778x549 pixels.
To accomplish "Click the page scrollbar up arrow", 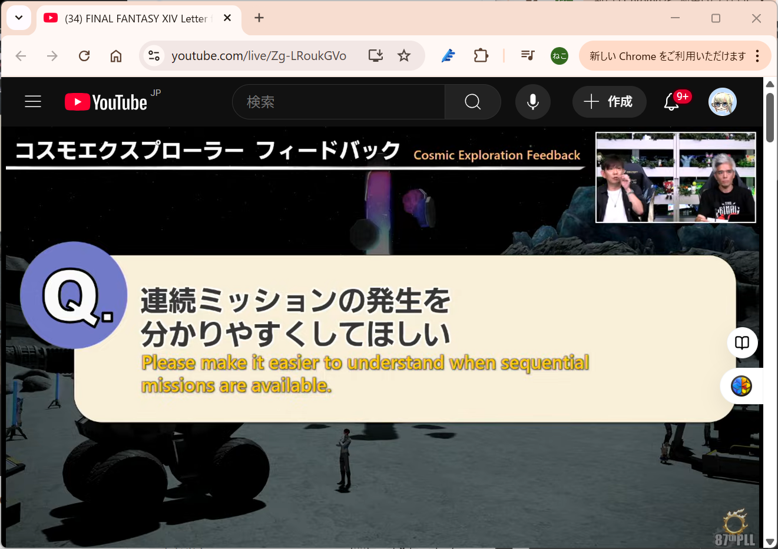I will tap(770, 84).
